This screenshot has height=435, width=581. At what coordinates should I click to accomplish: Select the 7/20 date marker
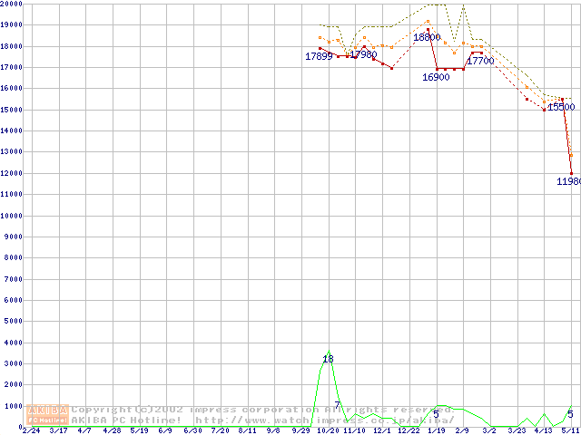click(x=221, y=431)
